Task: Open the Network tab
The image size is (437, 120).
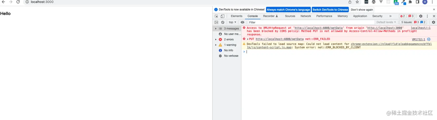Action: (306, 16)
